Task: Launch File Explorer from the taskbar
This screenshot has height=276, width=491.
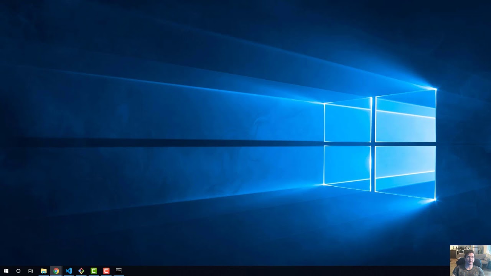Action: coord(44,271)
